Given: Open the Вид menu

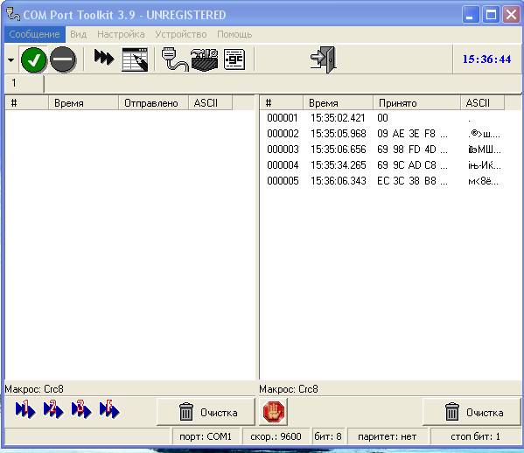Looking at the screenshot, I should click(x=79, y=34).
